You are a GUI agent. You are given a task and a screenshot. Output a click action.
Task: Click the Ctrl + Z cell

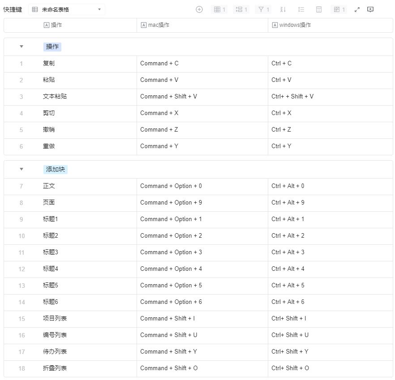pyautogui.click(x=330, y=130)
